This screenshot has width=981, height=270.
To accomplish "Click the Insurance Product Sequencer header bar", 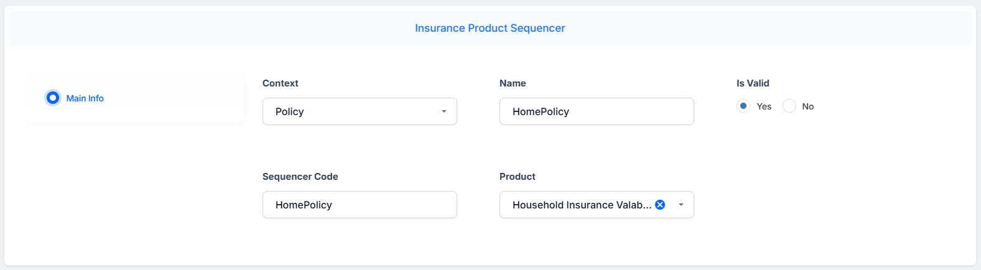I will click(490, 28).
